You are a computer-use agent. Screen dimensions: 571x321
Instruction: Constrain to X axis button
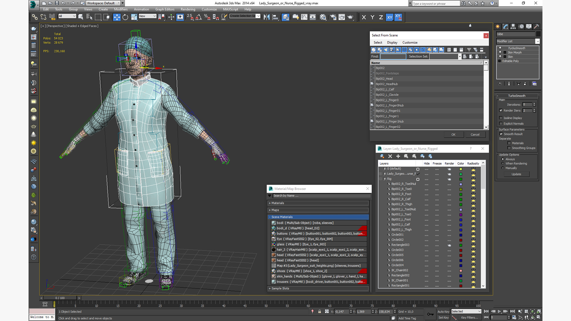pos(364,17)
